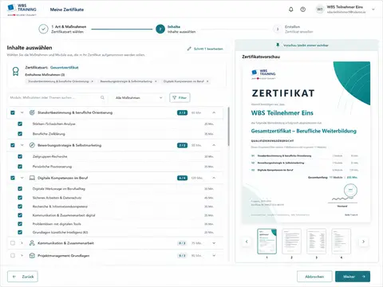383x287 pixels.
Task: Click the laptop icon of Digitale Kompetenzen
Action: 32,178
